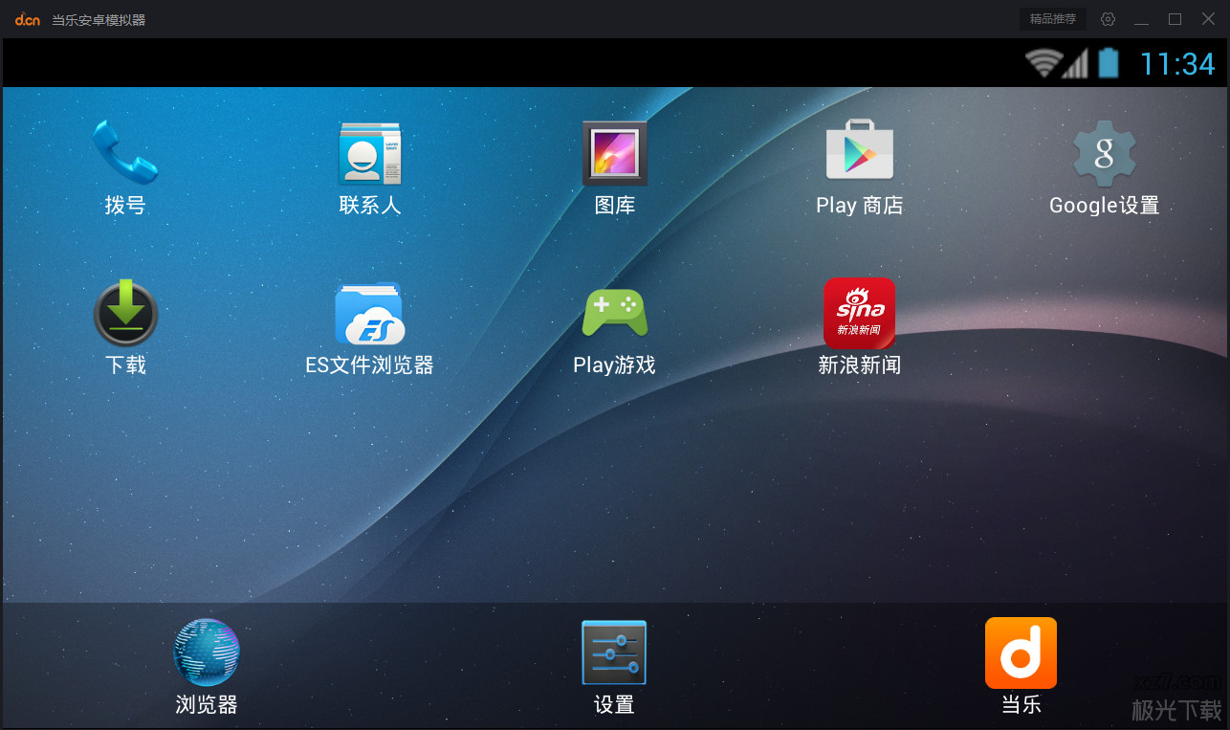Maximize the emulator window
This screenshot has height=730, width=1230.
(1175, 19)
